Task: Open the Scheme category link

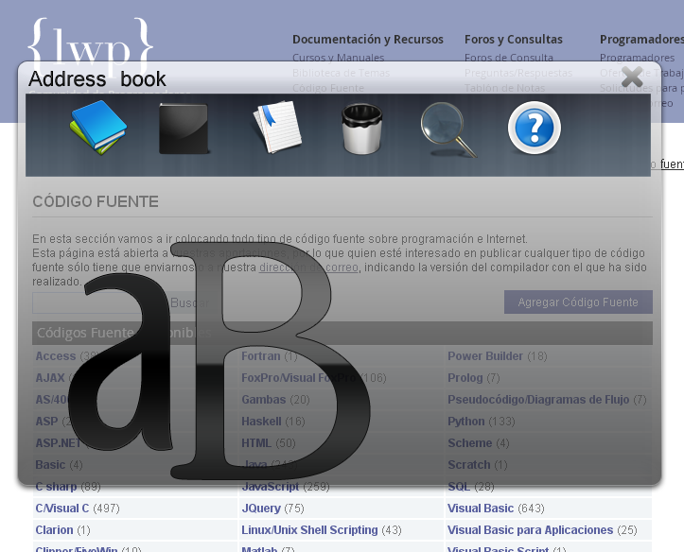Action: 470,443
